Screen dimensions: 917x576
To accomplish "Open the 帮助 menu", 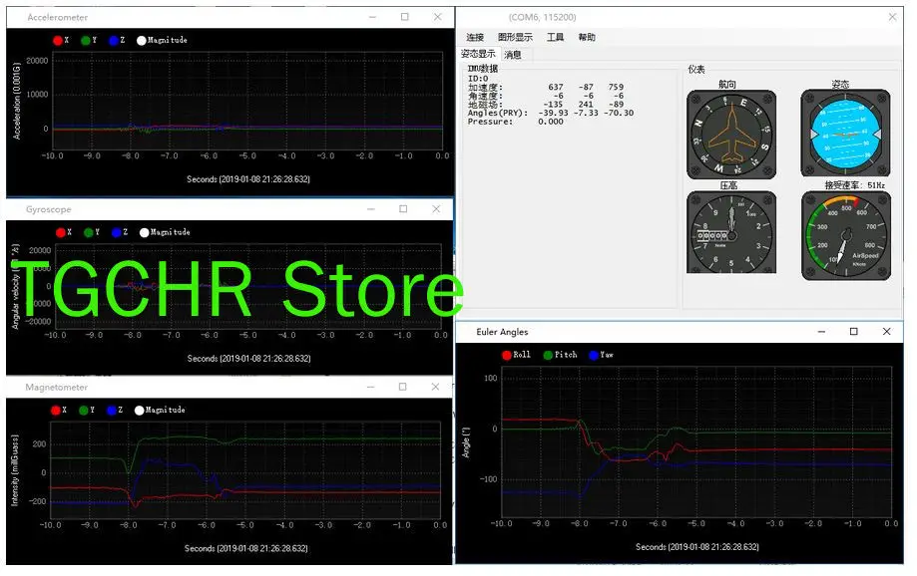I will coord(587,38).
